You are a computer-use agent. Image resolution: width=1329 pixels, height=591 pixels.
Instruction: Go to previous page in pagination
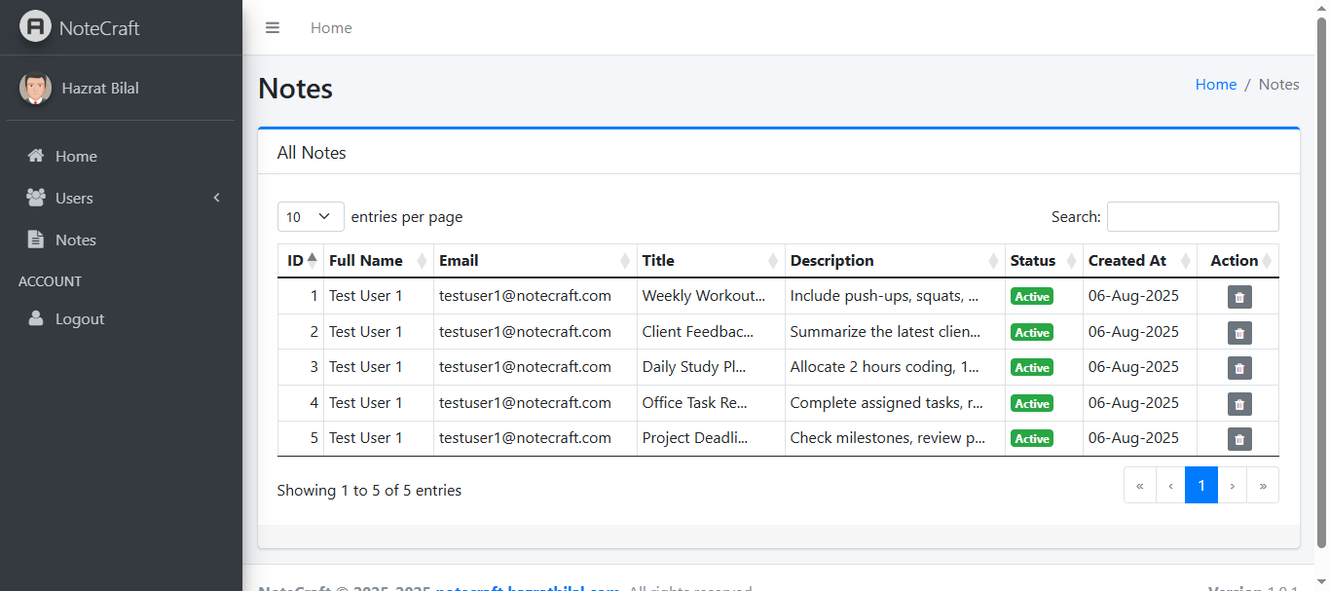coord(1170,485)
